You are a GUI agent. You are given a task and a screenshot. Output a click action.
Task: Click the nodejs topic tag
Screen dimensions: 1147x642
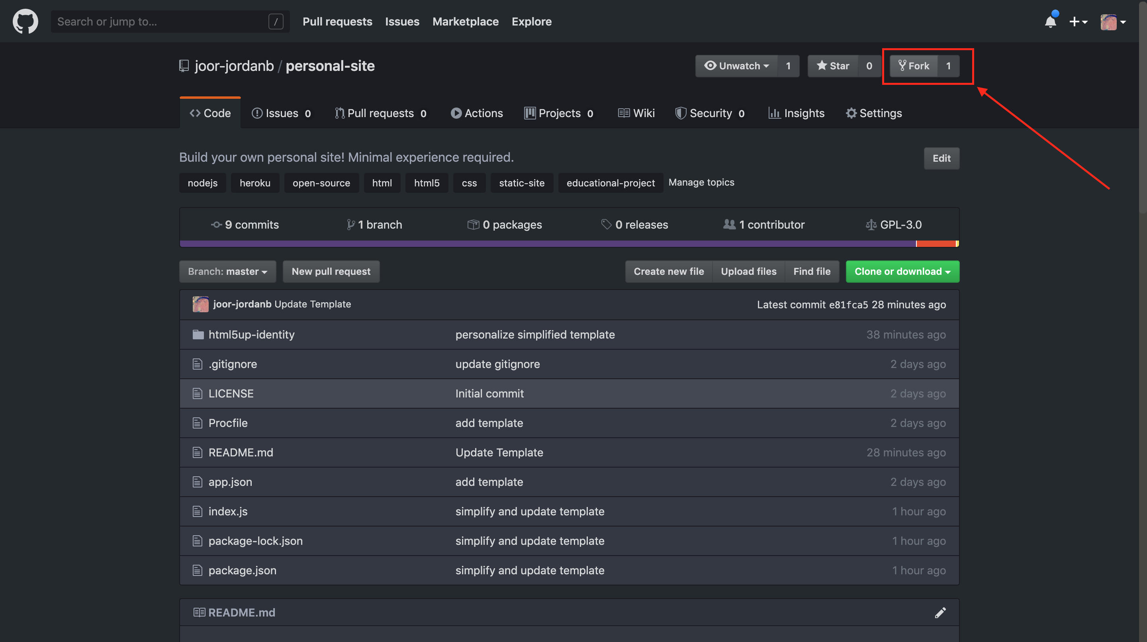pos(203,183)
